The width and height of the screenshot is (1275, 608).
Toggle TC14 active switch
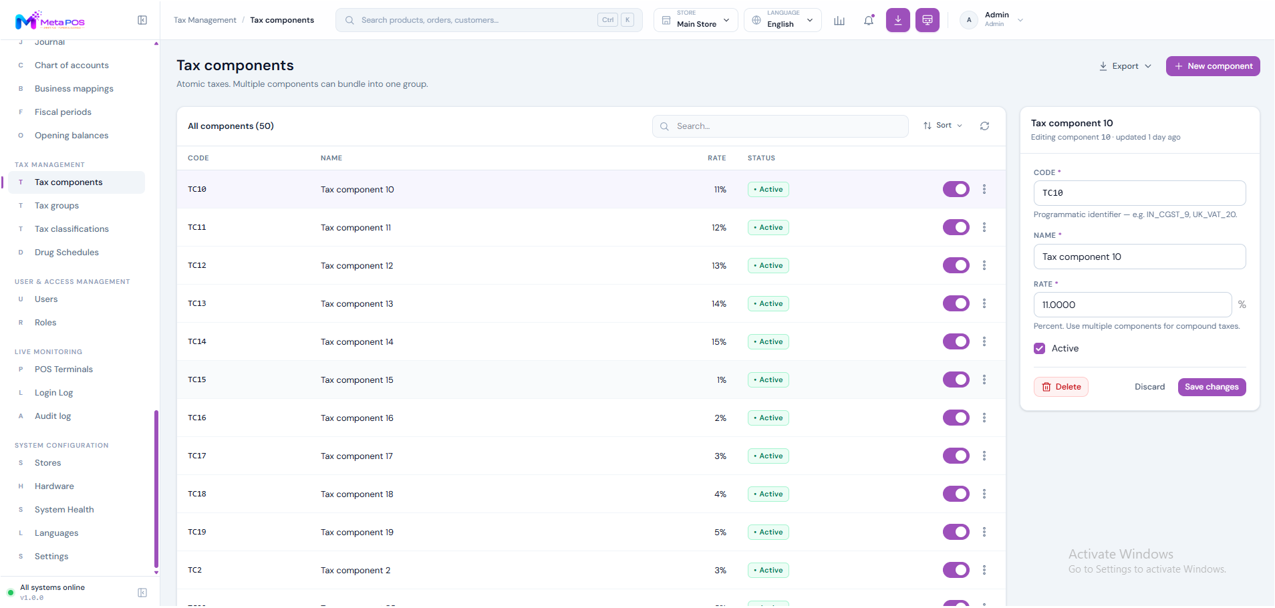click(x=956, y=341)
